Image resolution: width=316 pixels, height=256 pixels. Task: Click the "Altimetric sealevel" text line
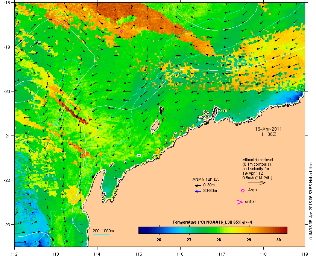(258, 160)
